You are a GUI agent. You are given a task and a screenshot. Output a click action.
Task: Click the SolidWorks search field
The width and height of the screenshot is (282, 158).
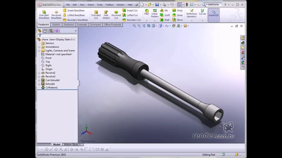click(213, 4)
